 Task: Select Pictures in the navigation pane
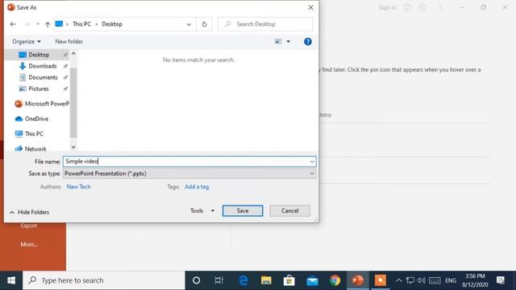pyautogui.click(x=38, y=89)
